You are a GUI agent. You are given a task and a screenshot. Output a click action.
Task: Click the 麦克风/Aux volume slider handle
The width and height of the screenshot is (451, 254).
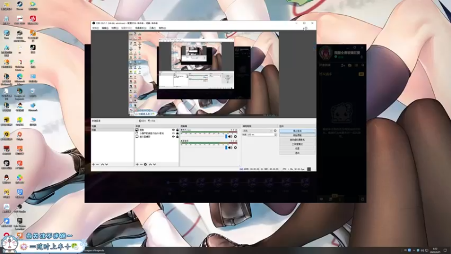(x=226, y=137)
